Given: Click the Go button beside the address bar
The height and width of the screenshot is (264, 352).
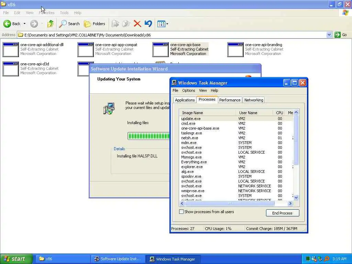Looking at the screenshot, I should pos(341,35).
